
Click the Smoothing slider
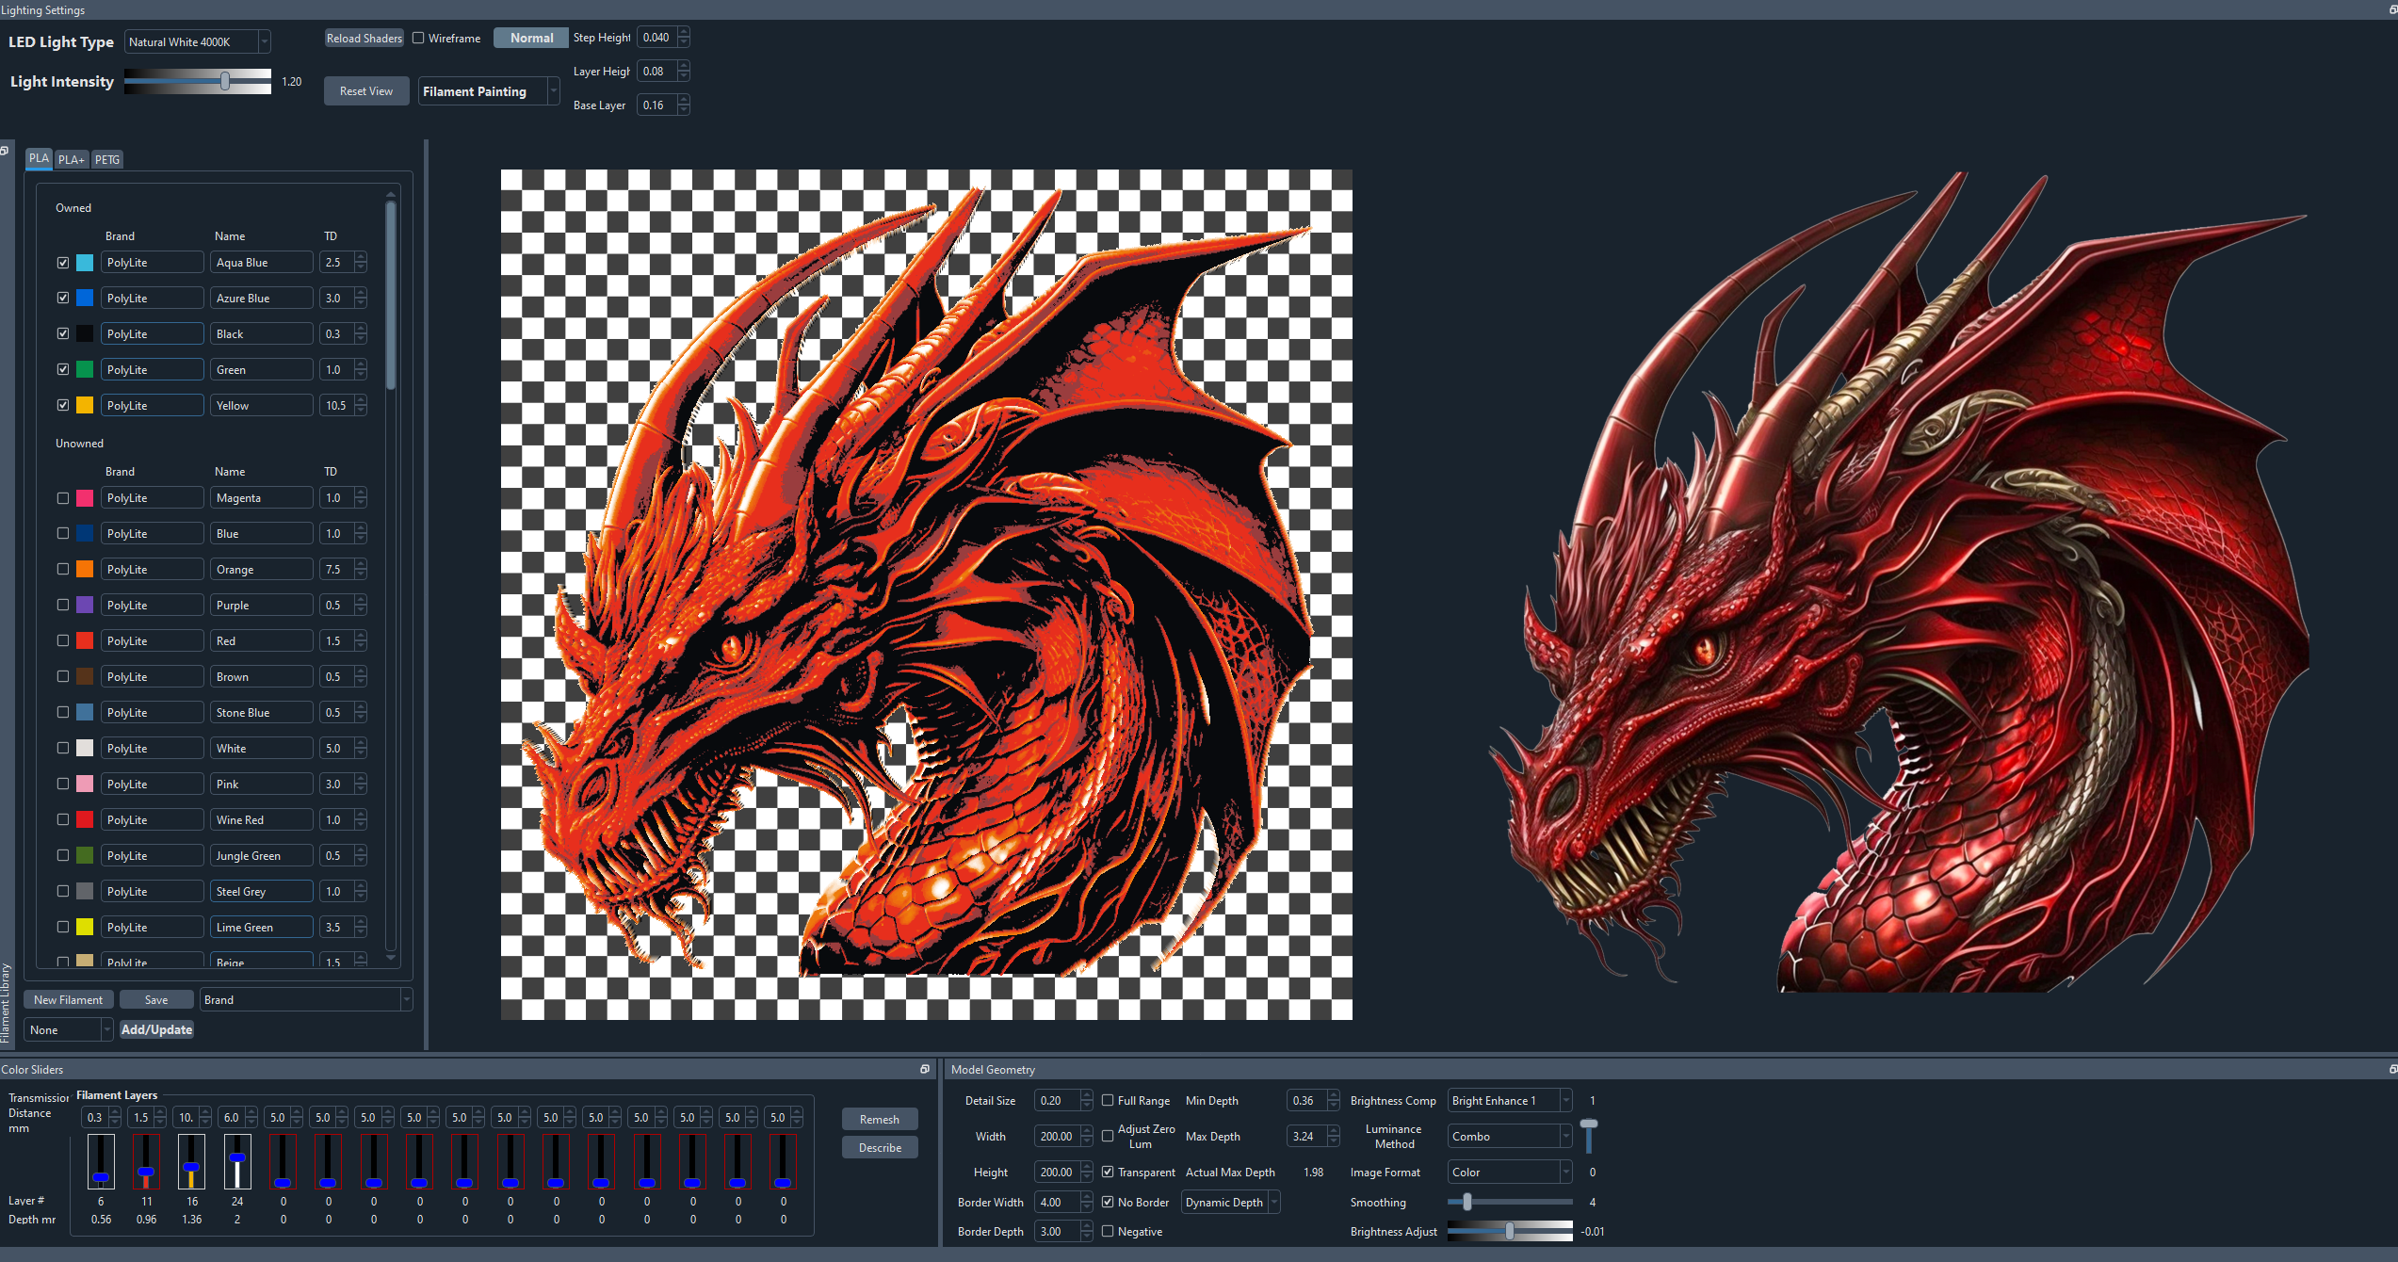coord(1510,1202)
